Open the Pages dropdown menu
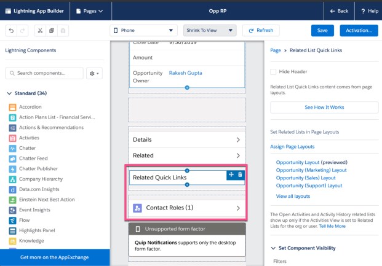Screen dimensions: 382x266 tap(90, 11)
